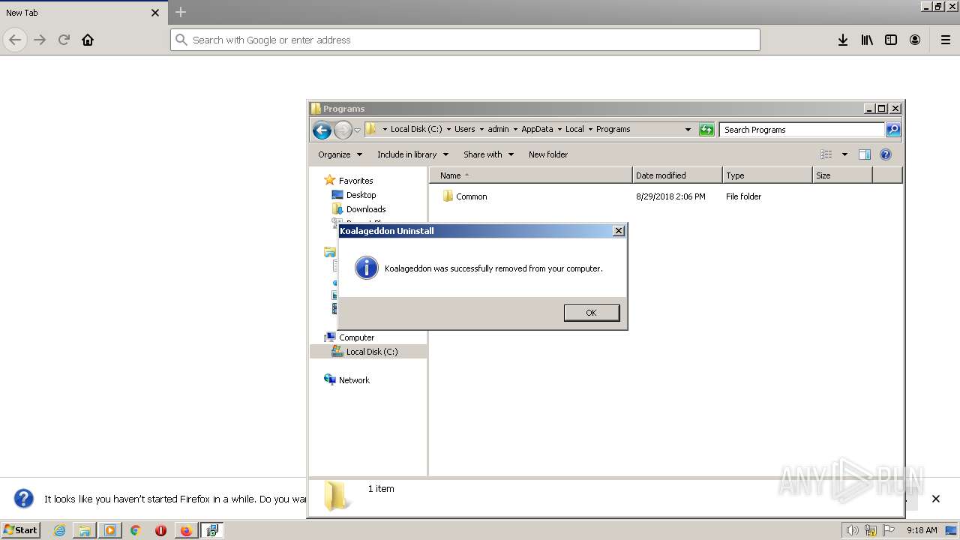Image resolution: width=960 pixels, height=540 pixels.
Task: Open a new Firefox tab
Action: [180, 12]
